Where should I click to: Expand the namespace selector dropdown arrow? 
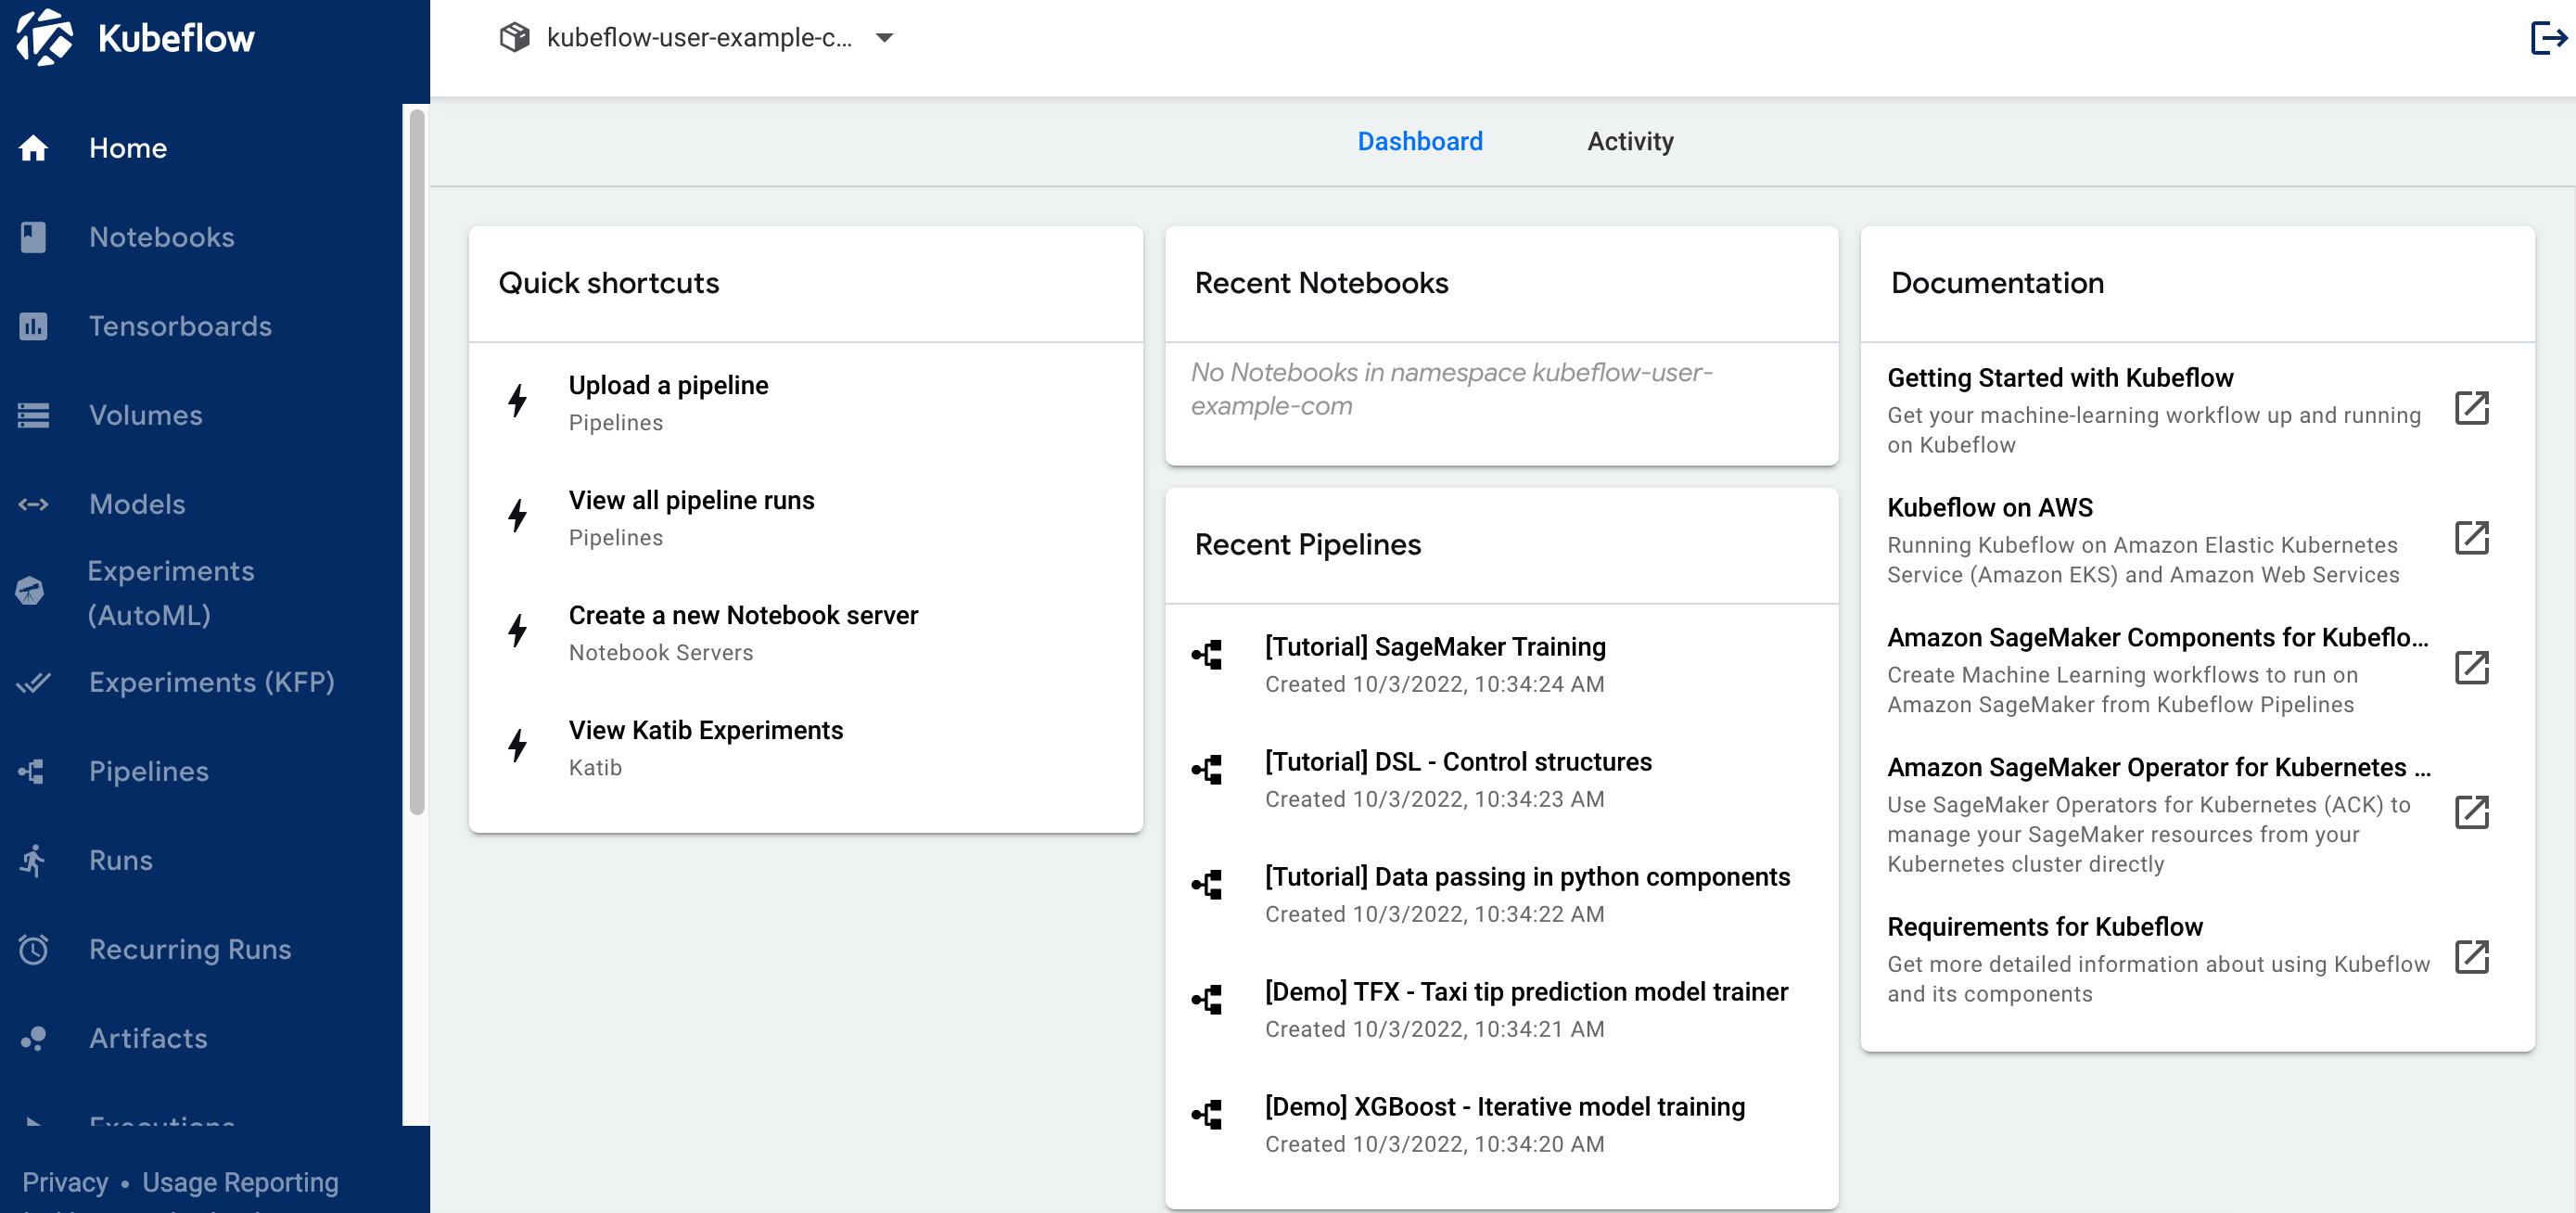tap(884, 38)
